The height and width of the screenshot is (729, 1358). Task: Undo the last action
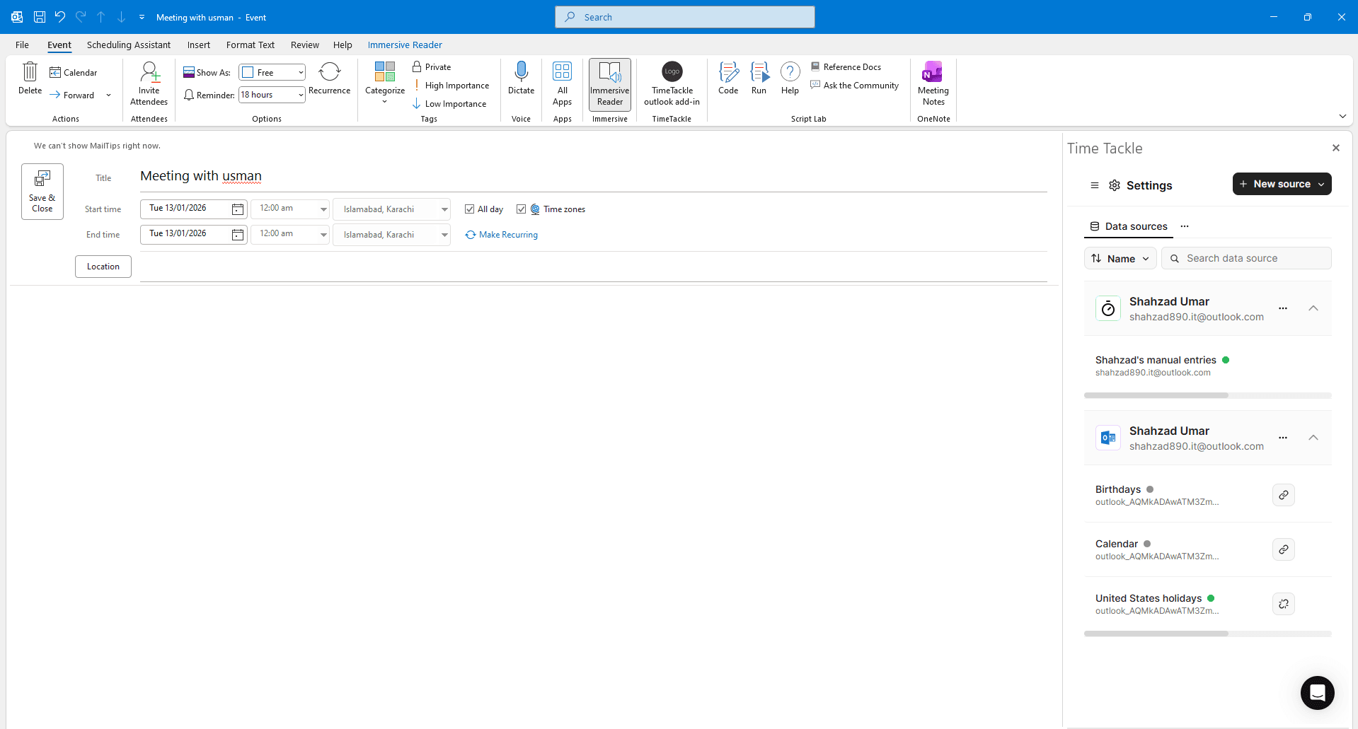click(x=60, y=17)
